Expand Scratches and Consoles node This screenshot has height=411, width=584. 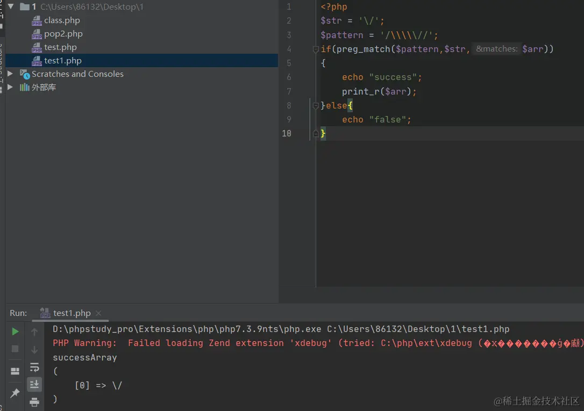click(10, 74)
